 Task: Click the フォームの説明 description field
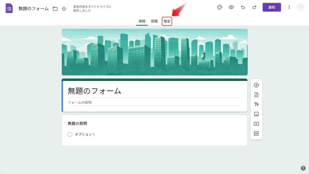(154, 102)
